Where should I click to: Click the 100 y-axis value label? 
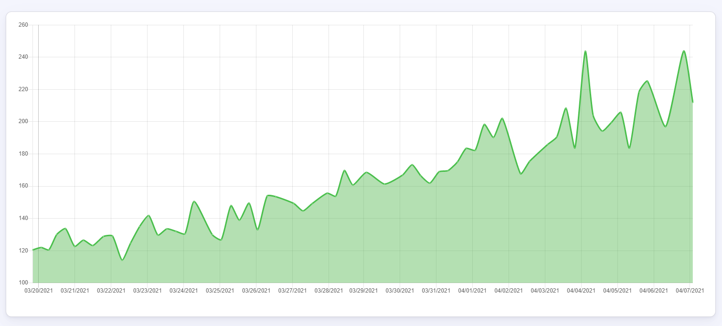click(x=23, y=283)
